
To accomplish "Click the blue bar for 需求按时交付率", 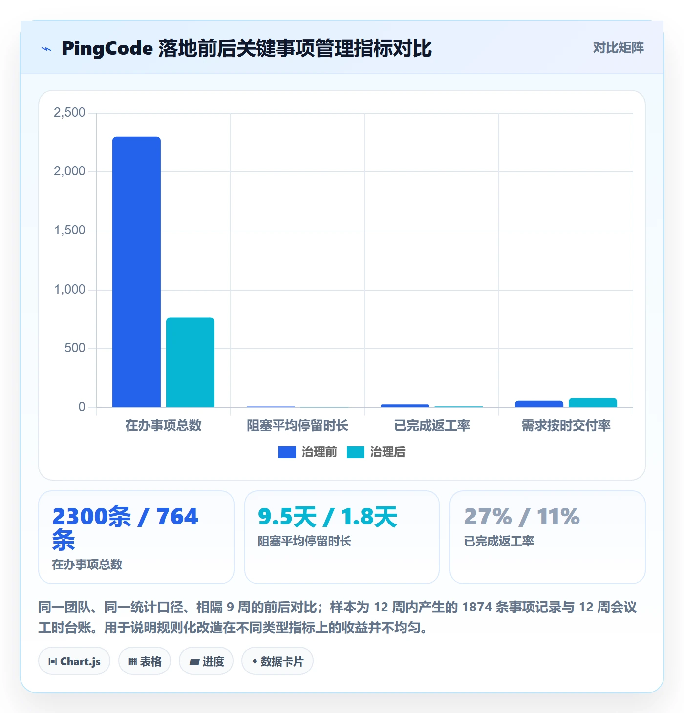I will coord(539,404).
